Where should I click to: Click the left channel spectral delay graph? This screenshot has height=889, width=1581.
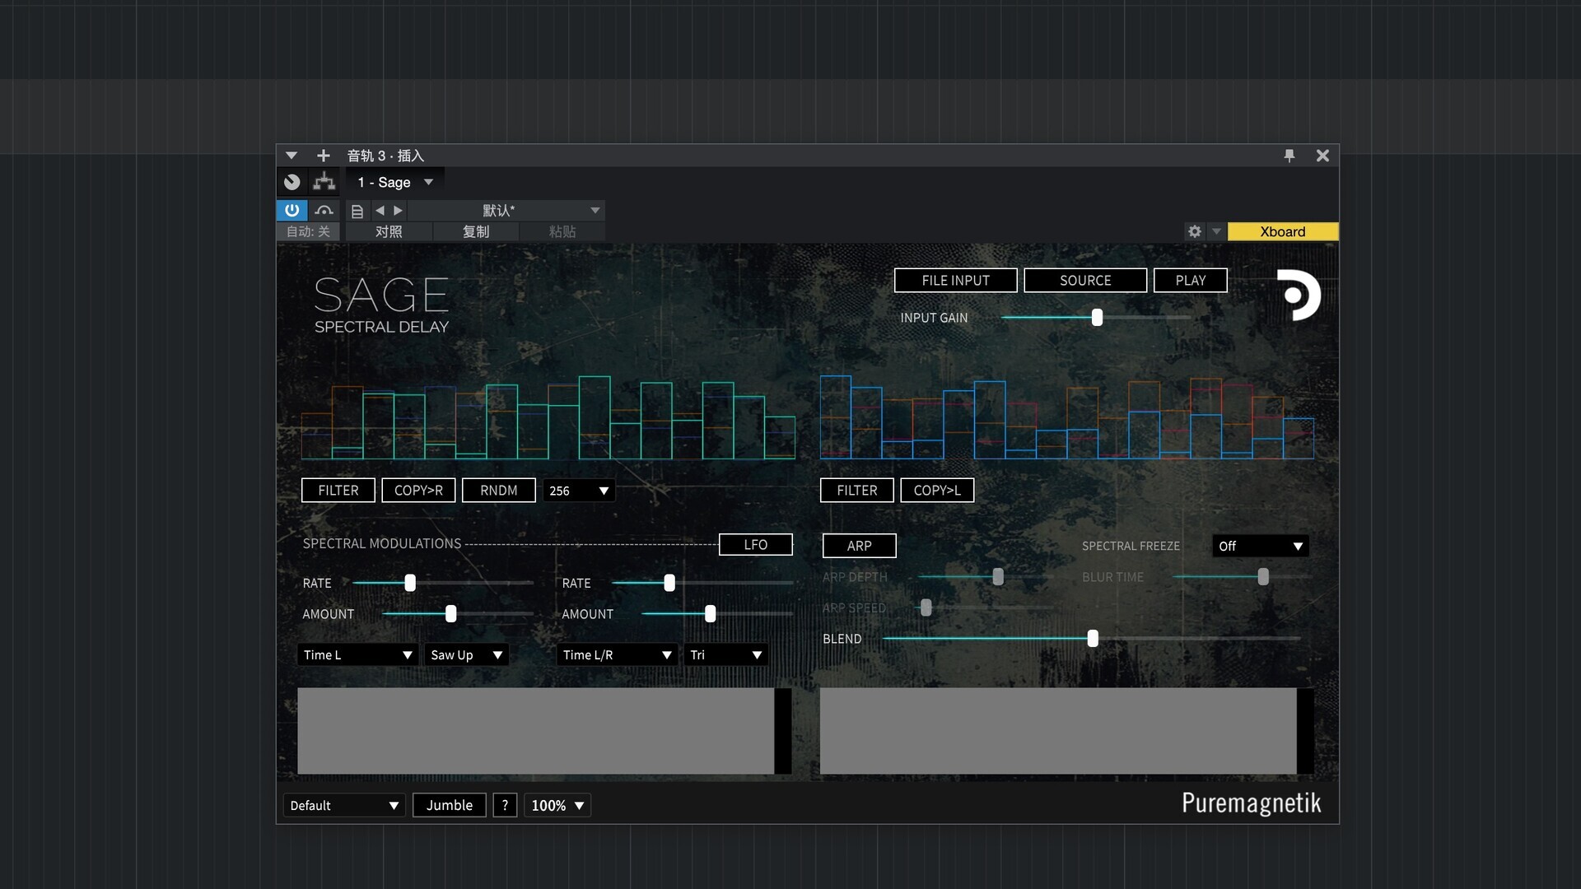[548, 417]
